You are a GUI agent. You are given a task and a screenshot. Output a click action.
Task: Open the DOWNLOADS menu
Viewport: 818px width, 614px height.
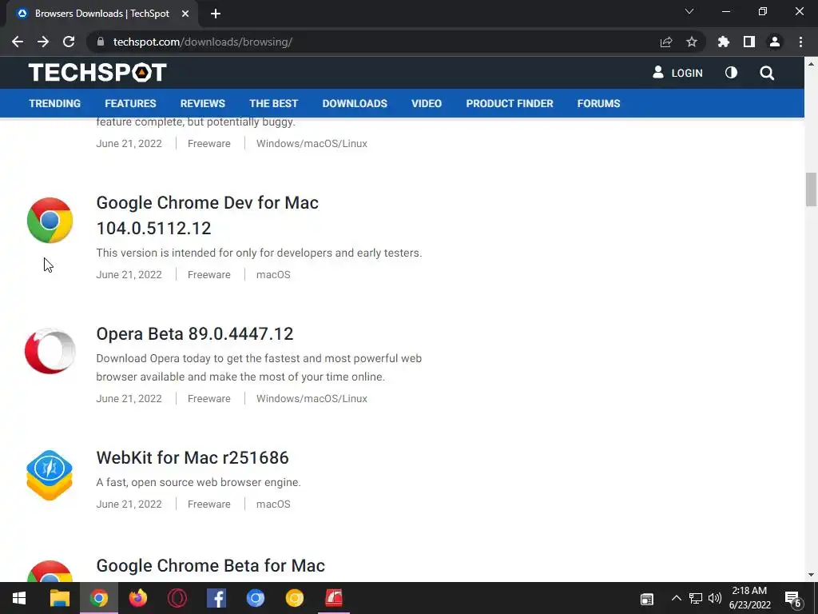coord(355,103)
